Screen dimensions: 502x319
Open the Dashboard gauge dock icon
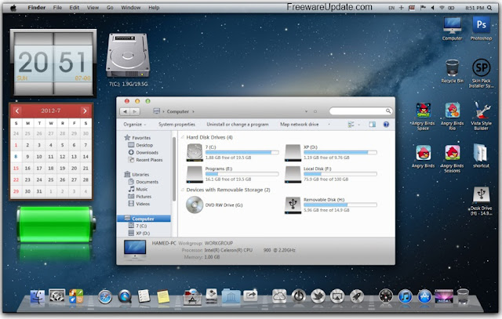[385, 296]
